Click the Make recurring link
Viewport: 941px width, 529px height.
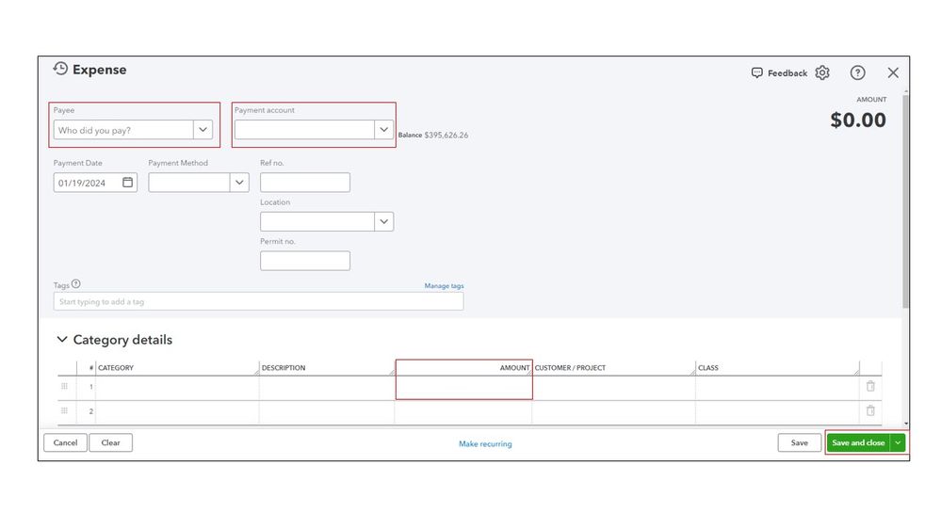coord(485,443)
